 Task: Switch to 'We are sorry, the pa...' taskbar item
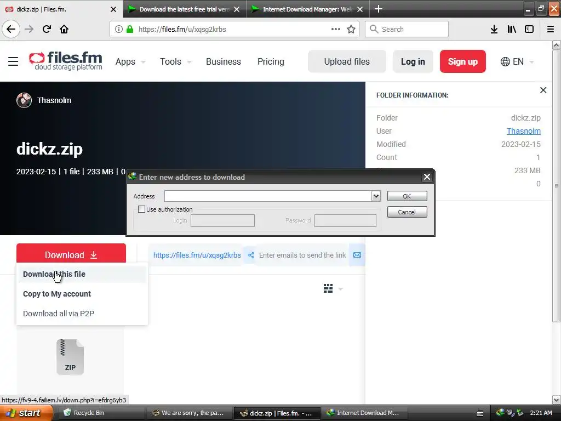coord(189,413)
